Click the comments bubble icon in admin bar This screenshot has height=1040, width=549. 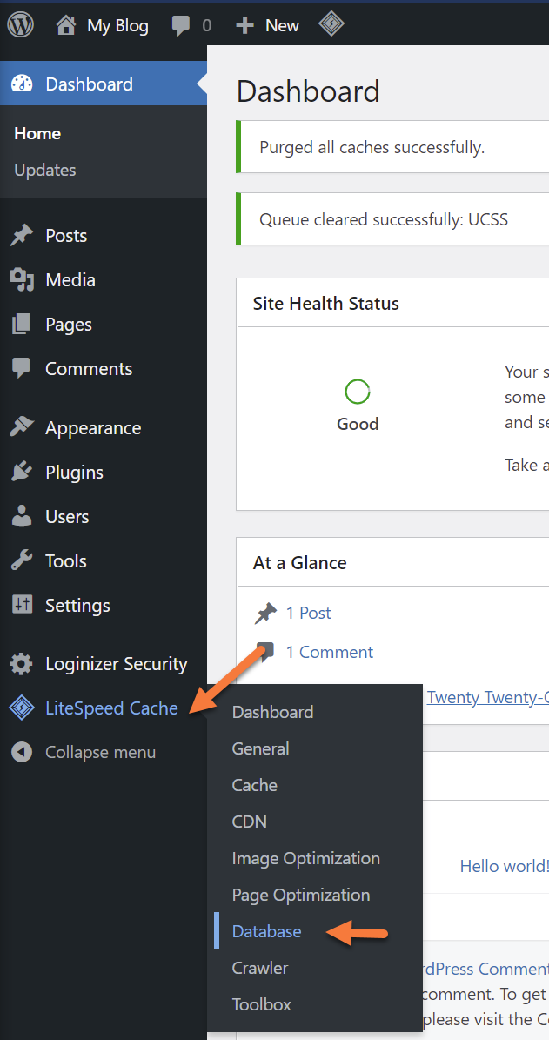coord(181,25)
